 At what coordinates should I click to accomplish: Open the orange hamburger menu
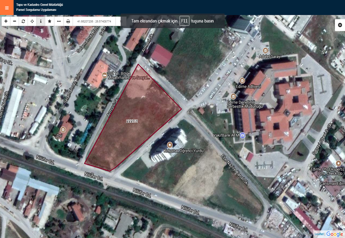pos(7,8)
